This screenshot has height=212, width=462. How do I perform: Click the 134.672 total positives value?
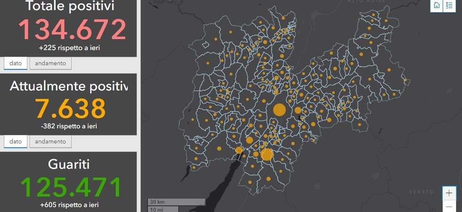[x=72, y=29]
